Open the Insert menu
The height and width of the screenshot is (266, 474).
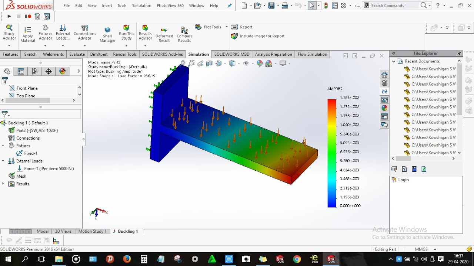click(x=107, y=6)
